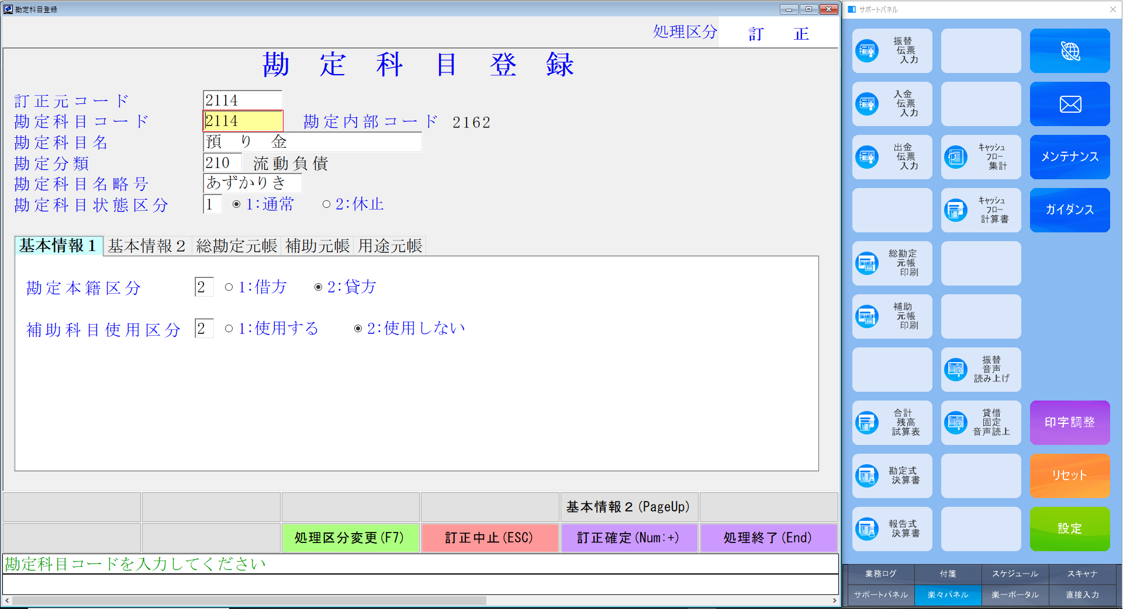Click the 勘定内部コード value 2162
The width and height of the screenshot is (1123, 609).
[x=472, y=122]
